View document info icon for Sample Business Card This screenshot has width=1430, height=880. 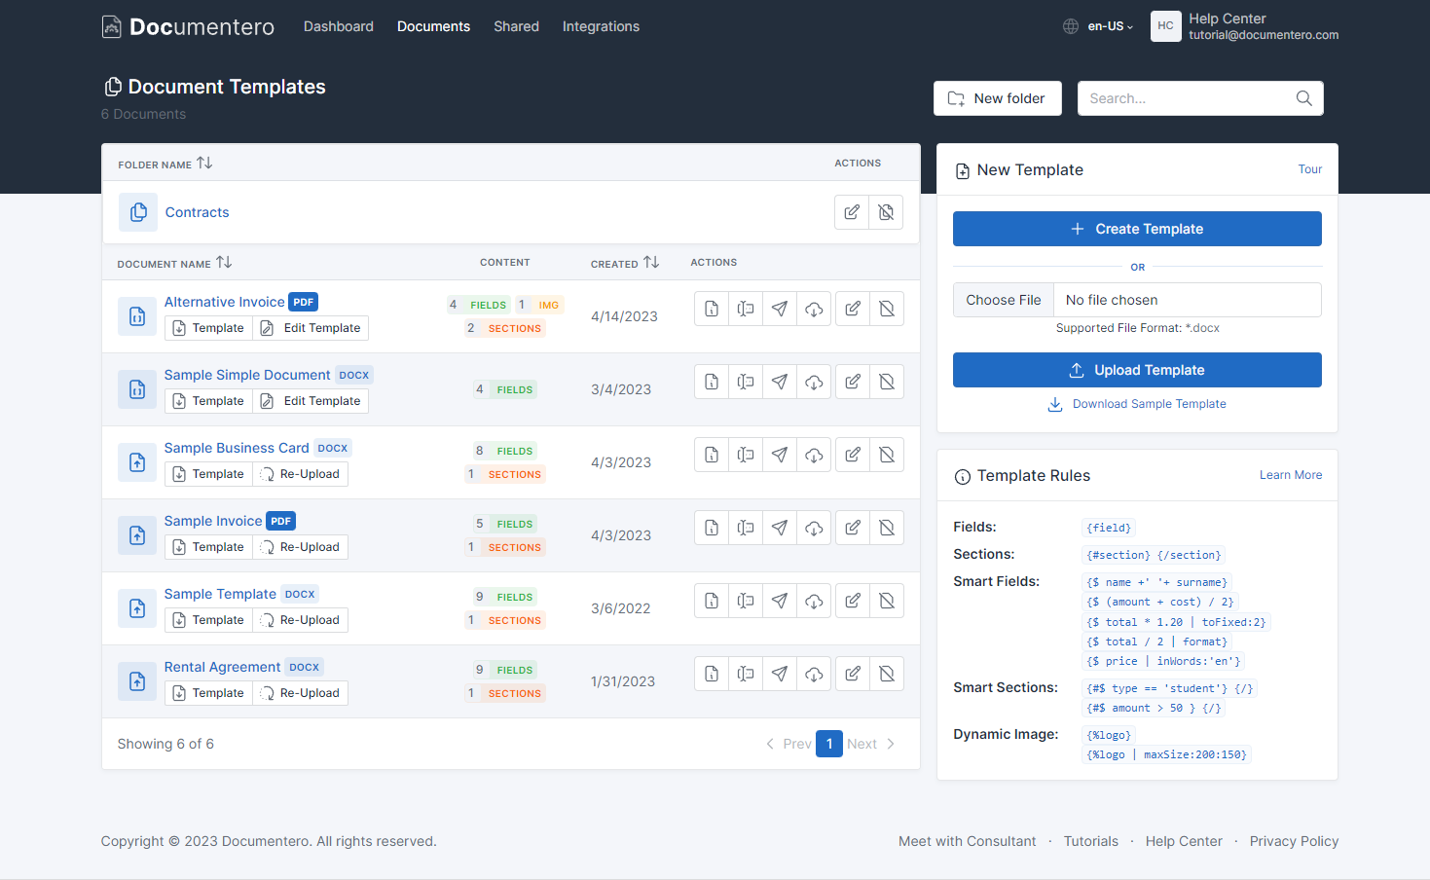(711, 455)
